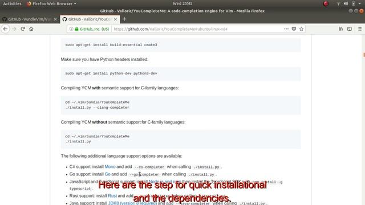Open the volume speaker icon
This screenshot has height=205, width=365.
(346, 4)
